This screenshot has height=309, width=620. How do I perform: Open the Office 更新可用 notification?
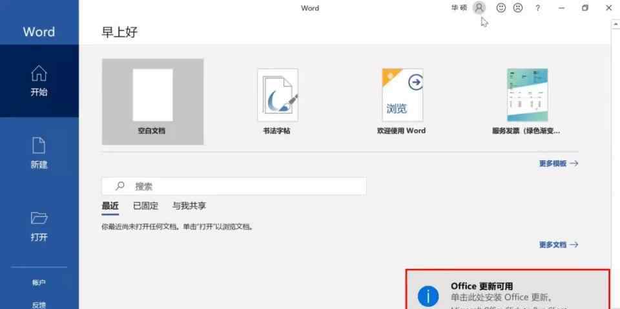pyautogui.click(x=508, y=290)
